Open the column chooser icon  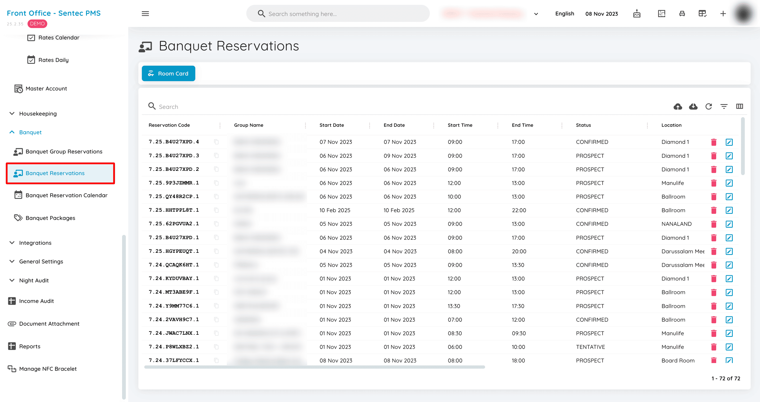coord(739,107)
